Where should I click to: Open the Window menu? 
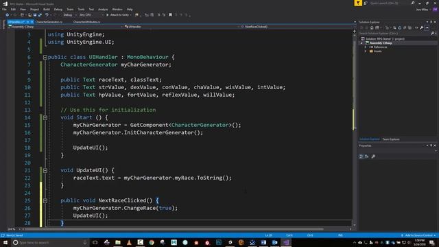click(117, 9)
